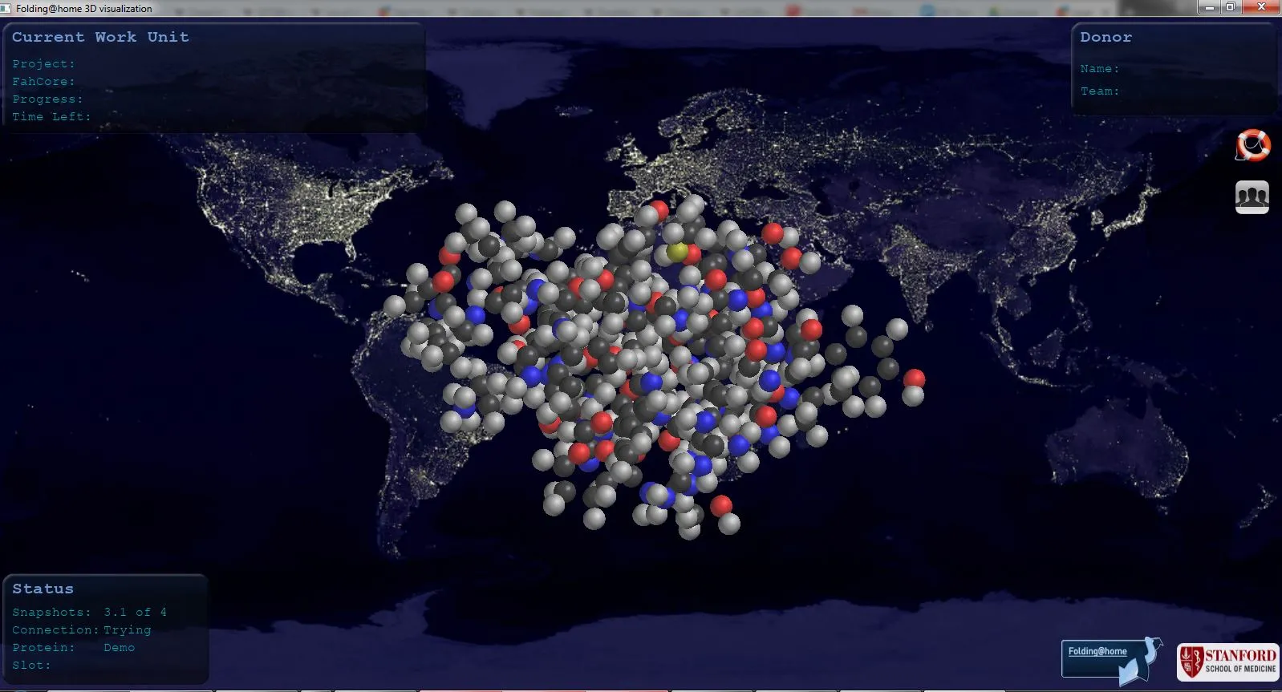Select the yellow sulfur atom
The image size is (1282, 692).
pyautogui.click(x=677, y=251)
